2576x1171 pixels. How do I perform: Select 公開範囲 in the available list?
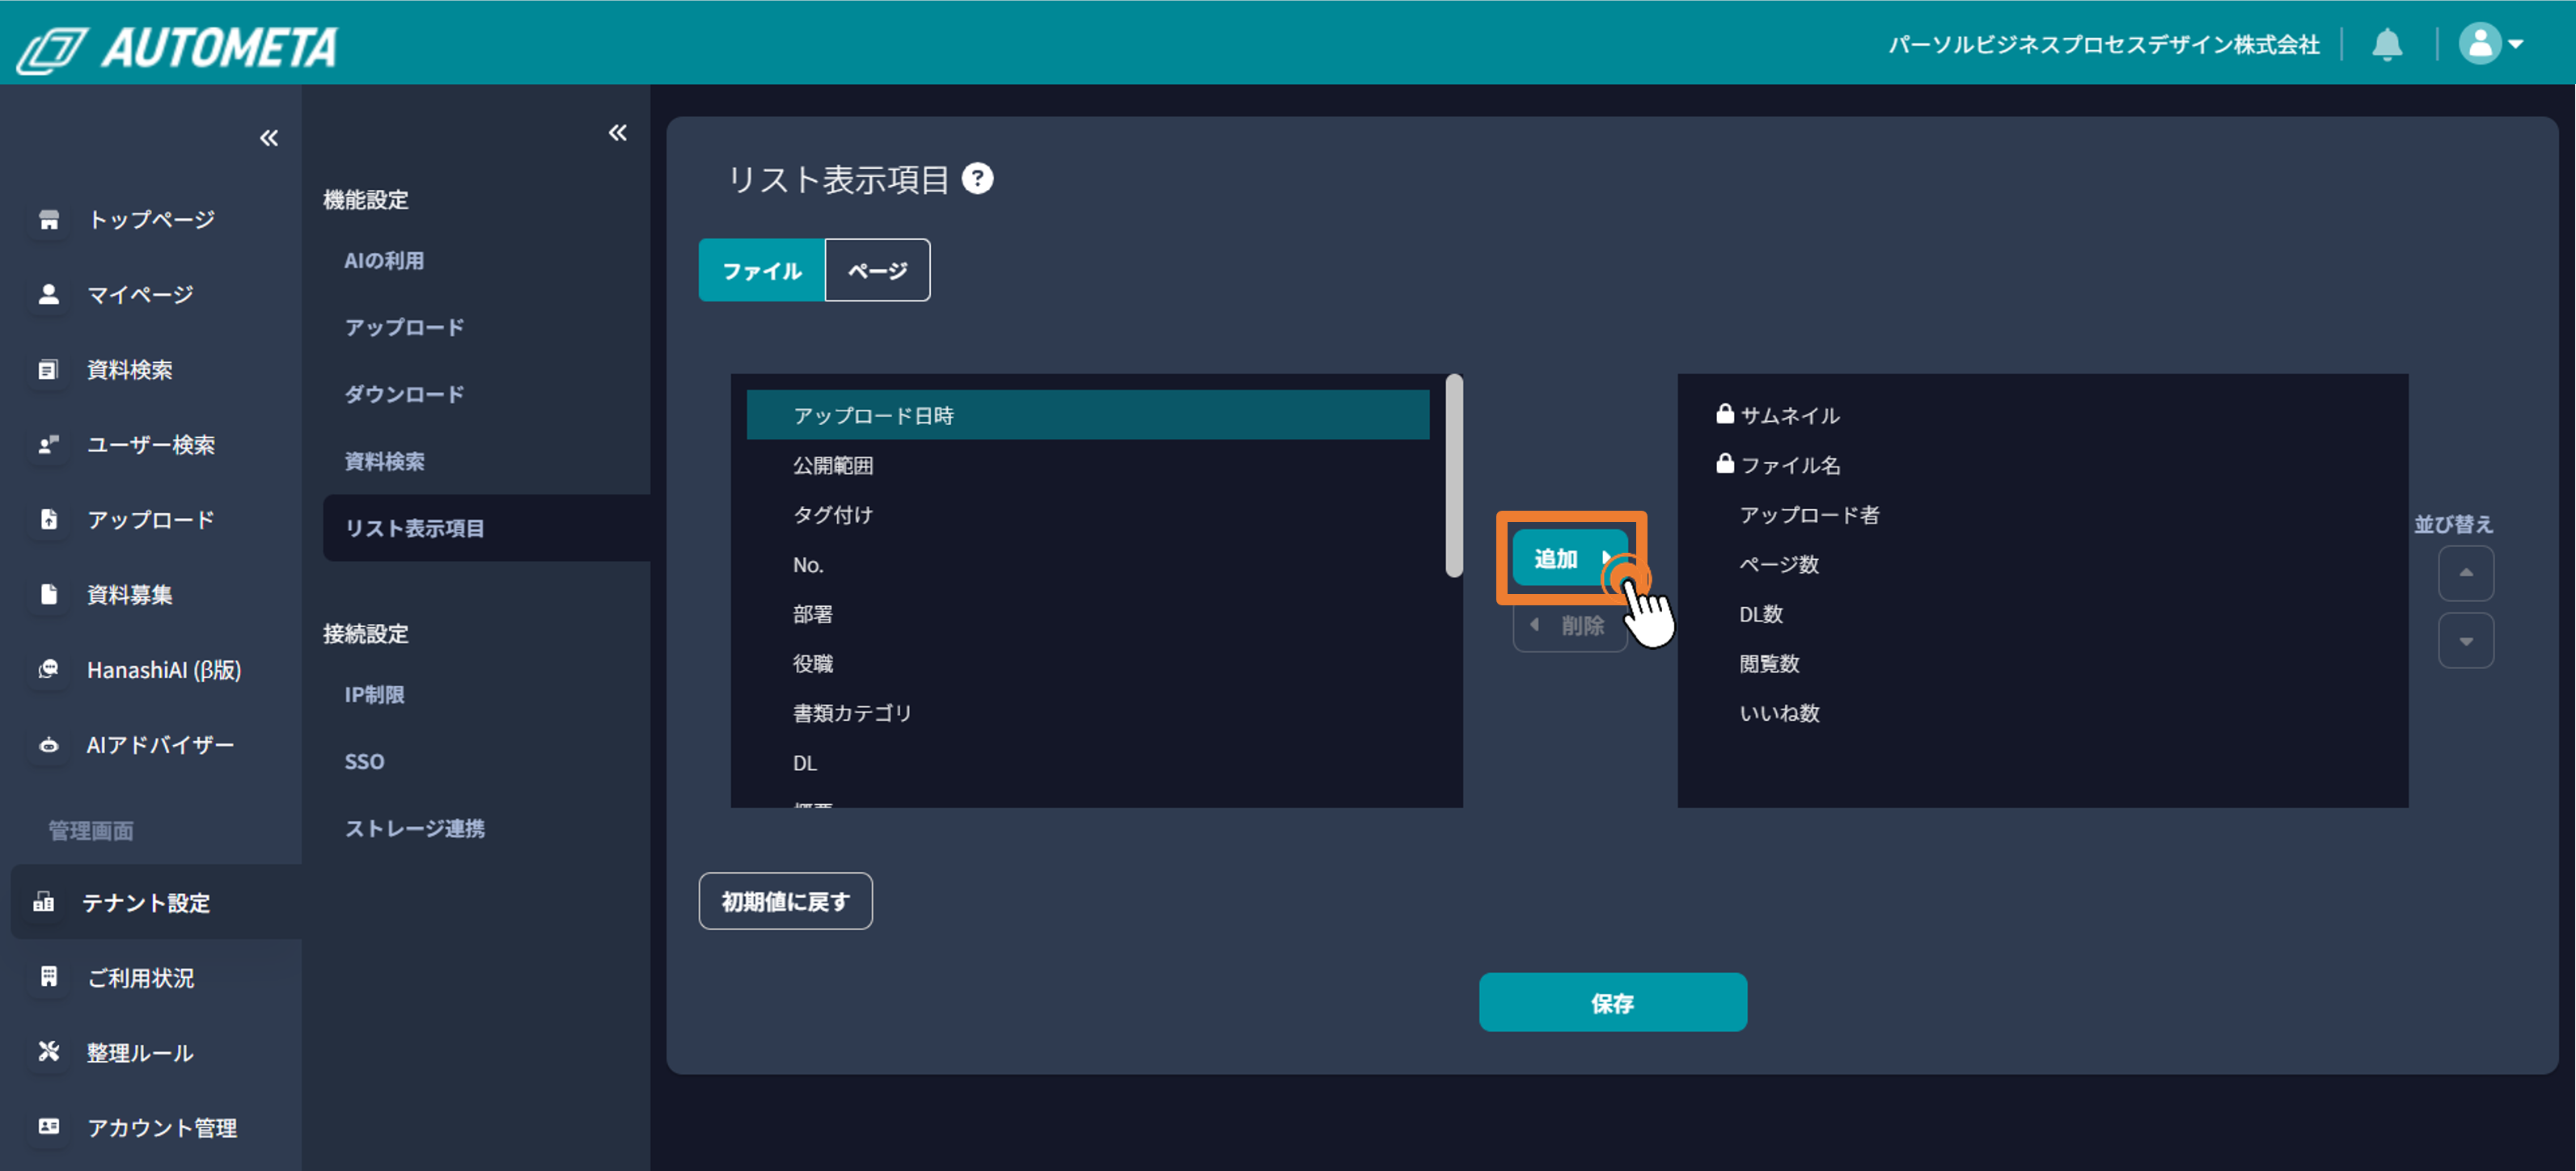(1088, 465)
